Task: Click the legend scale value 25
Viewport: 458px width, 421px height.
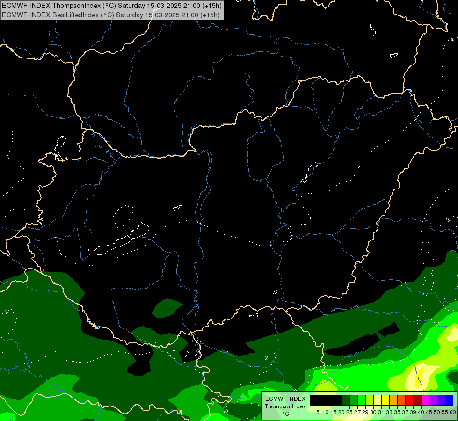Action: click(349, 412)
